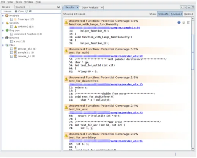
Task: Collapse the Files tree node
Action: [3, 45]
